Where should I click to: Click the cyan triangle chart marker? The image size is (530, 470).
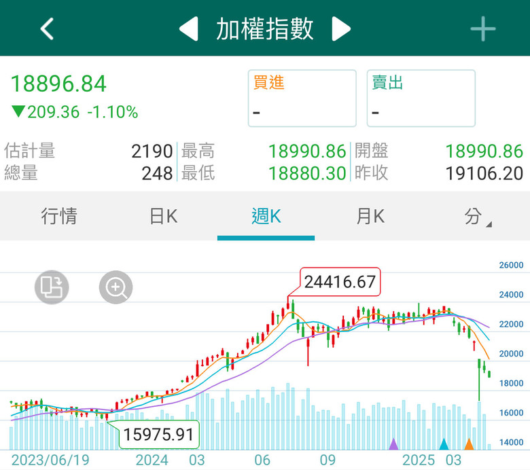point(444,444)
